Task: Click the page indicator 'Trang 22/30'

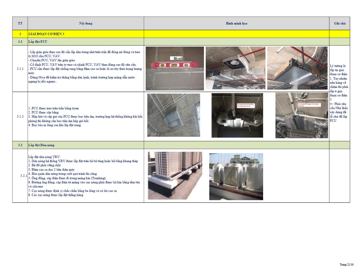Action: (346, 264)
